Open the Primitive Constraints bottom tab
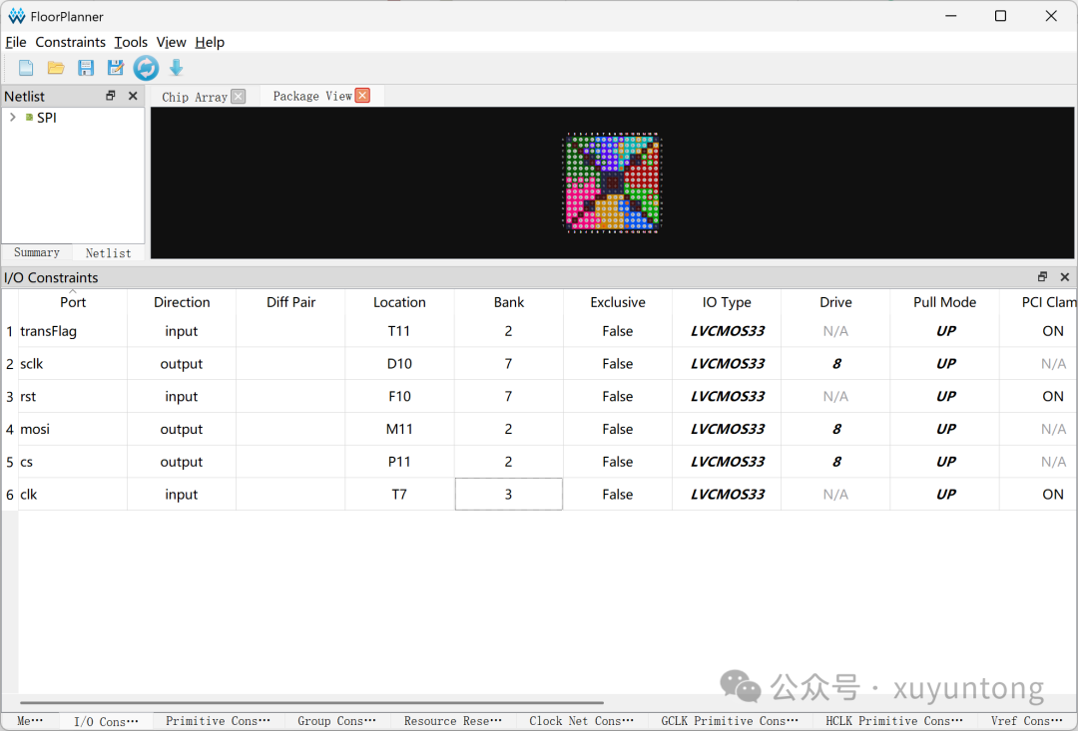 coord(218,721)
